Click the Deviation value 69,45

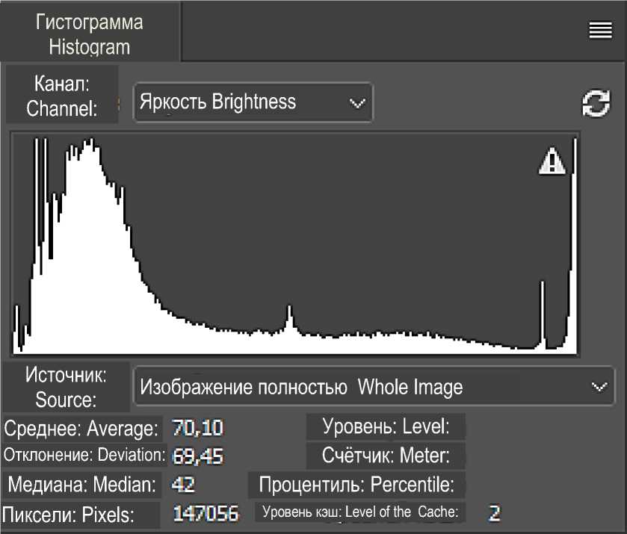tap(197, 456)
